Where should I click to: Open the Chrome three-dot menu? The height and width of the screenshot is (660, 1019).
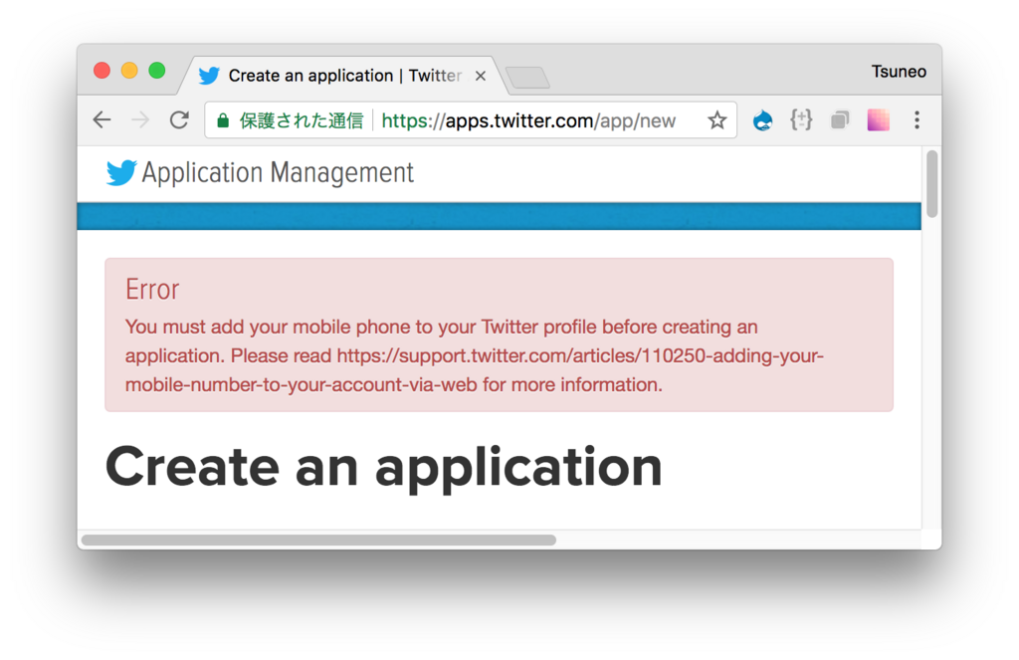(917, 119)
